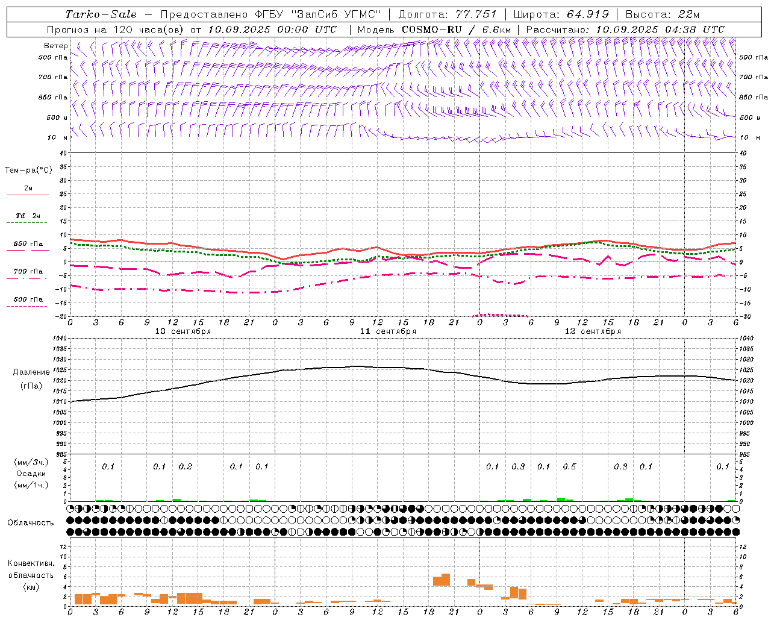Screen dimensions: 771x617
Task: Click the dashed Td 2м legend line
Action: 27,223
